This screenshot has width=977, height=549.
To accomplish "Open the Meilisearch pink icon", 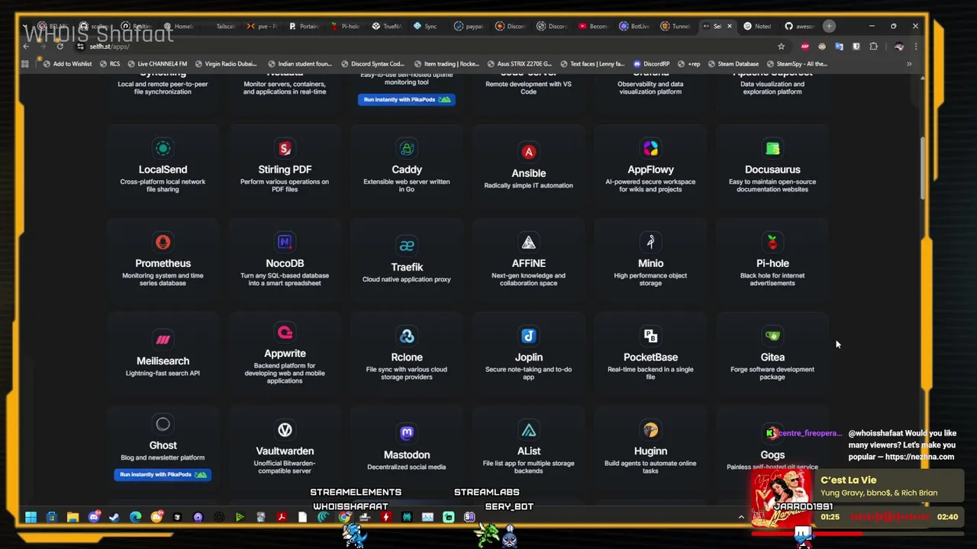I will pyautogui.click(x=163, y=339).
